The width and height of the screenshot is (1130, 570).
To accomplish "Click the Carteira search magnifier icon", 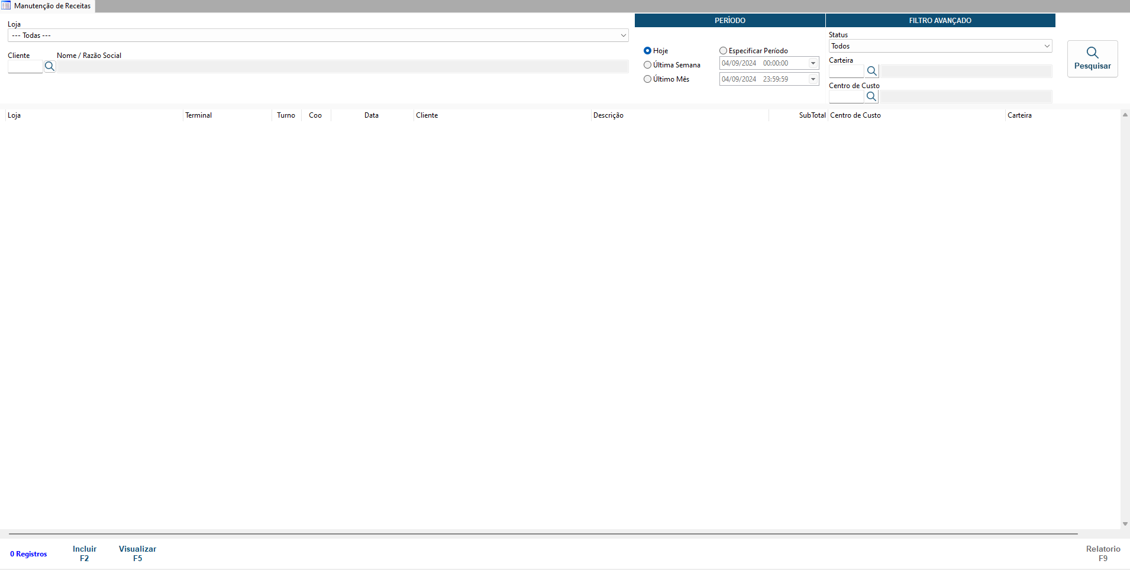I will 871,72.
